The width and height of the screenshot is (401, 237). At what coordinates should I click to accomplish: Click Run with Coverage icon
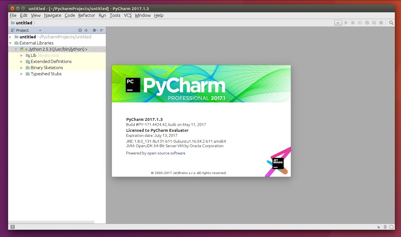[360, 23]
